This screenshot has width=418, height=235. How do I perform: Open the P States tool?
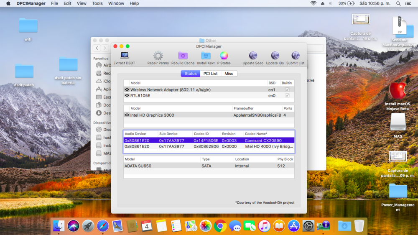point(224,56)
